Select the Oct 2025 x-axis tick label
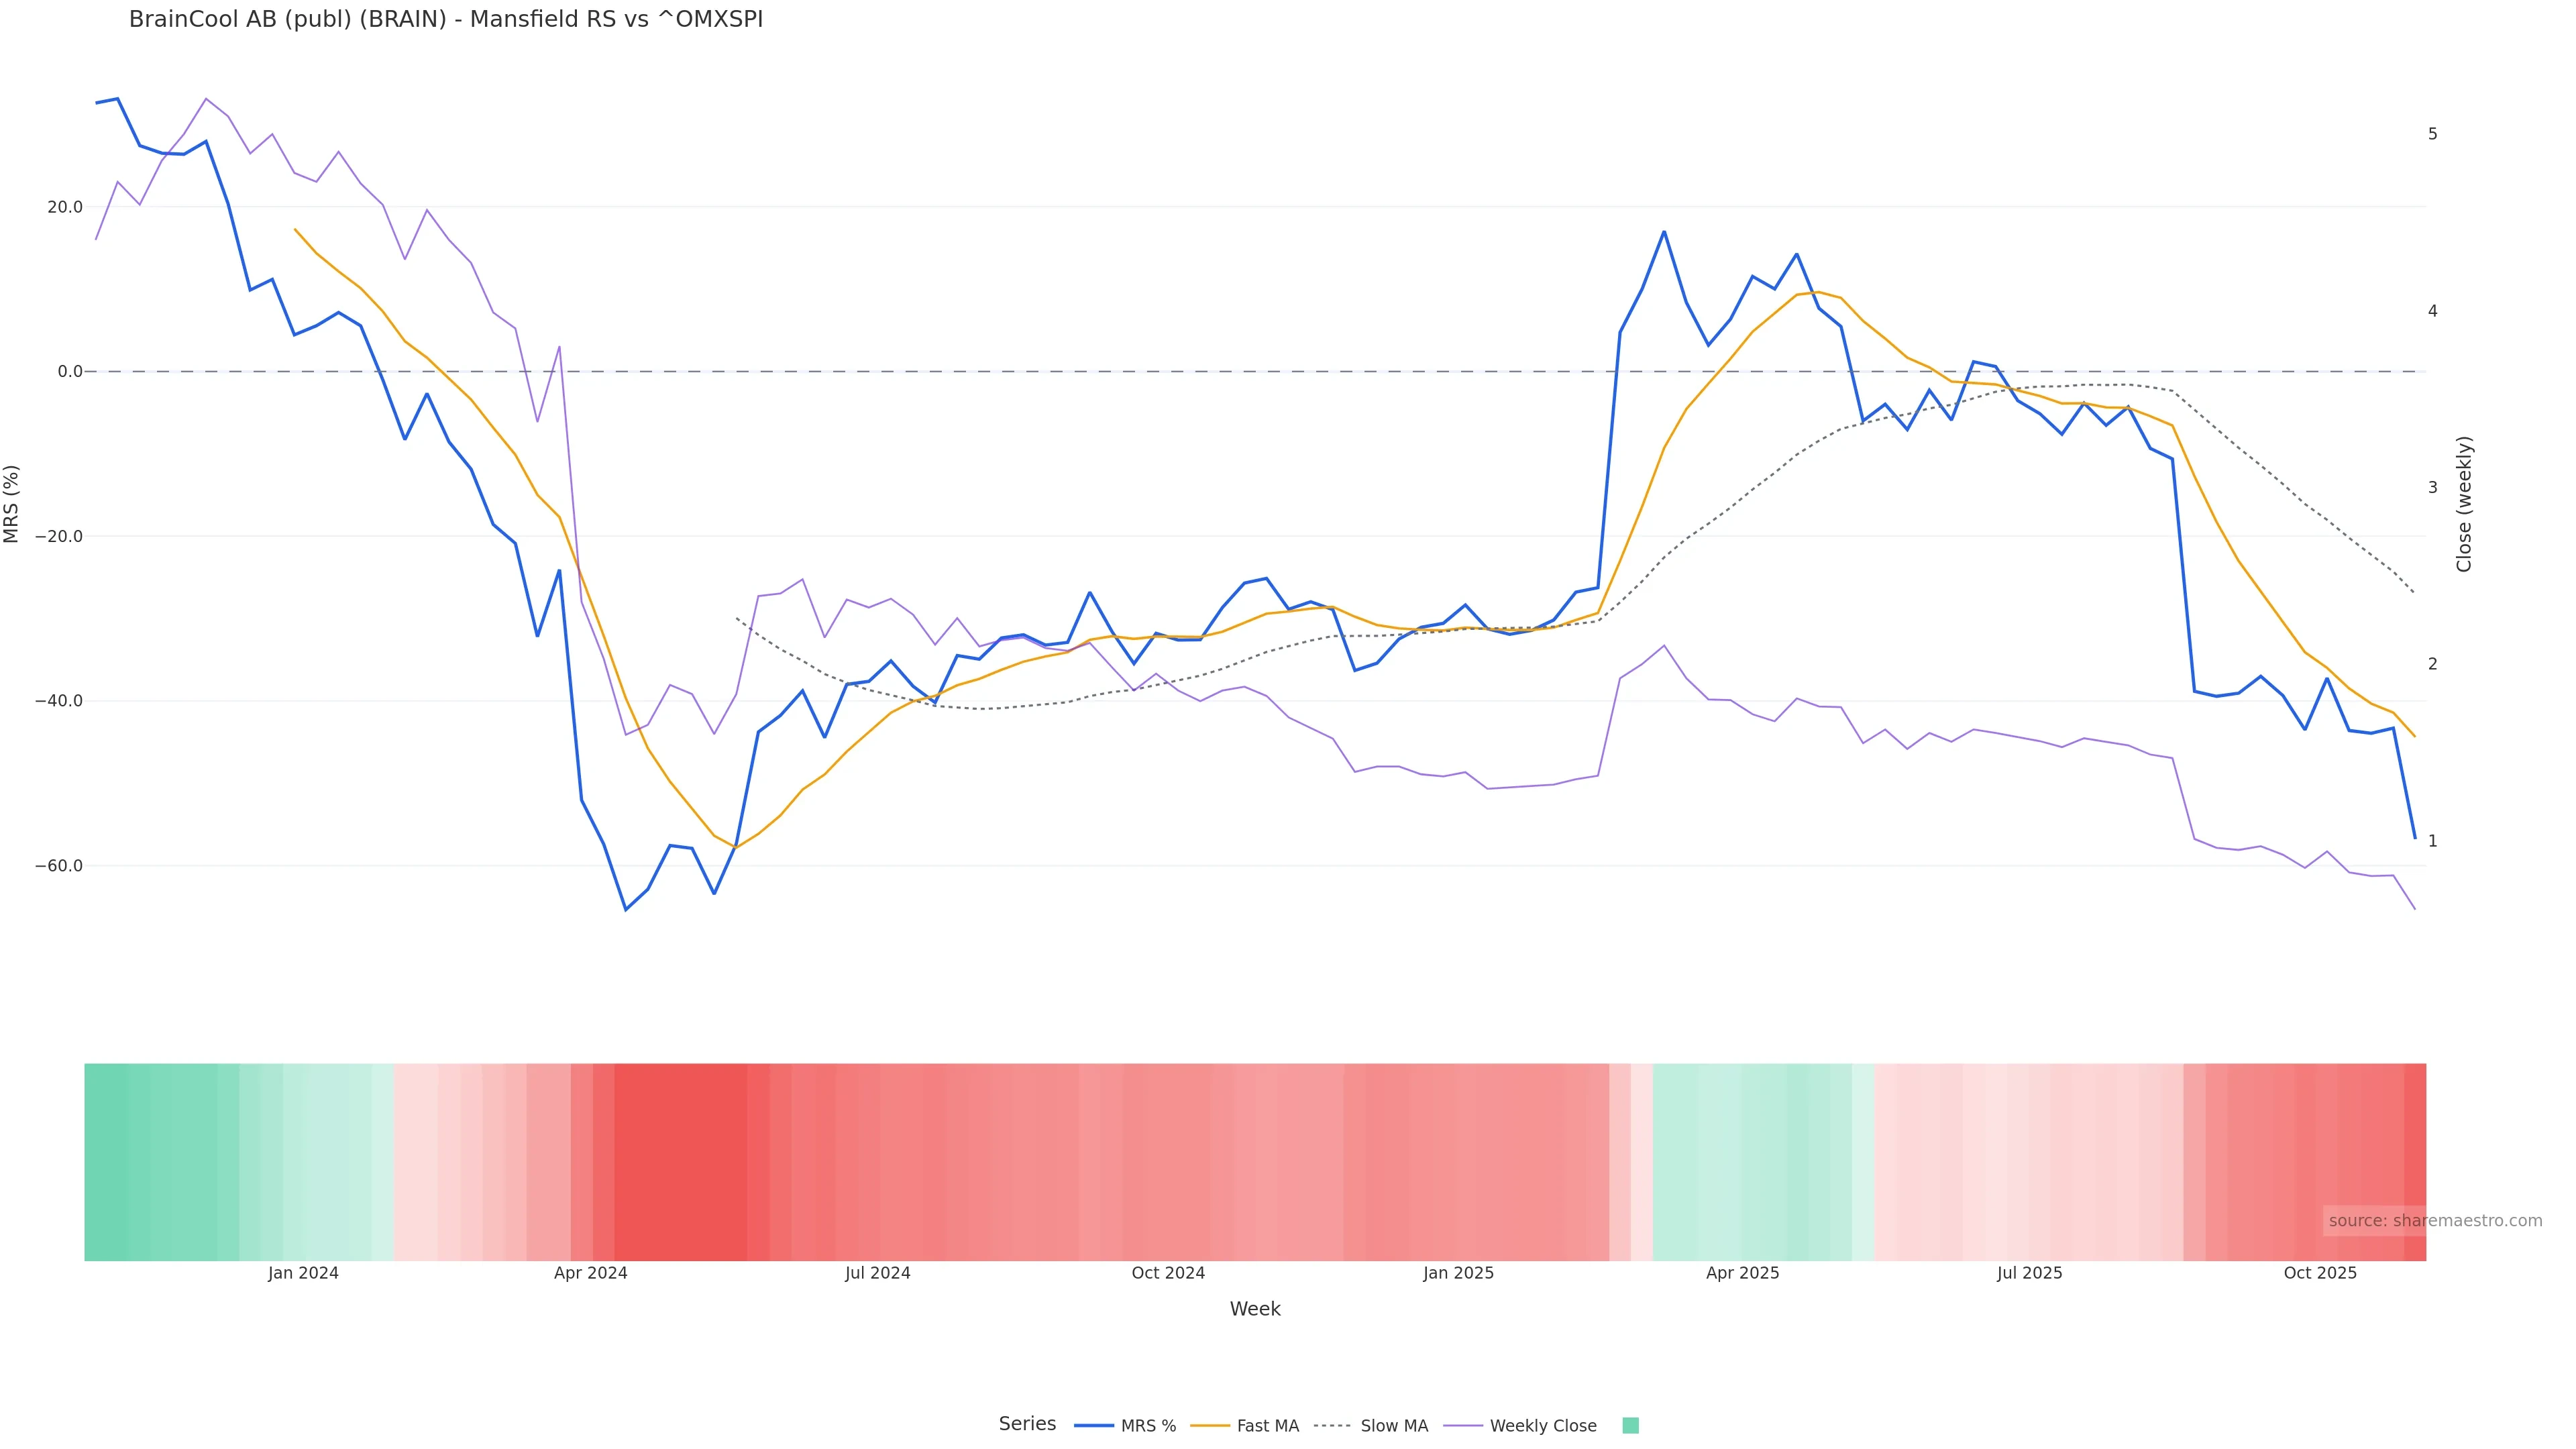The image size is (2576, 1449). [x=2320, y=1274]
